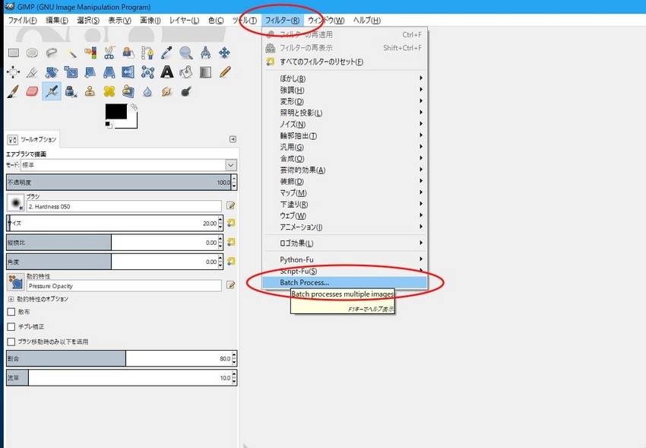The width and height of the screenshot is (646, 448).
Task: Select the Airbrush tool
Action: tap(52, 91)
